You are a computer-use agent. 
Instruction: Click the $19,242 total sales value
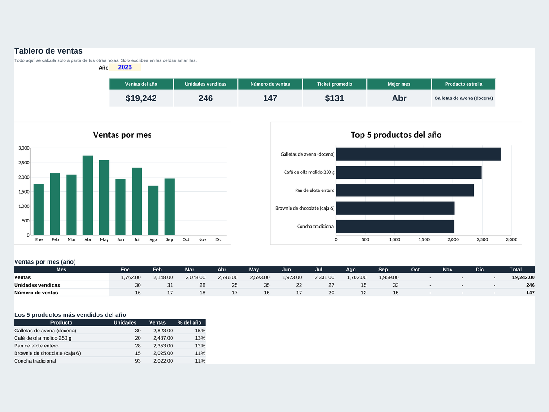click(141, 98)
